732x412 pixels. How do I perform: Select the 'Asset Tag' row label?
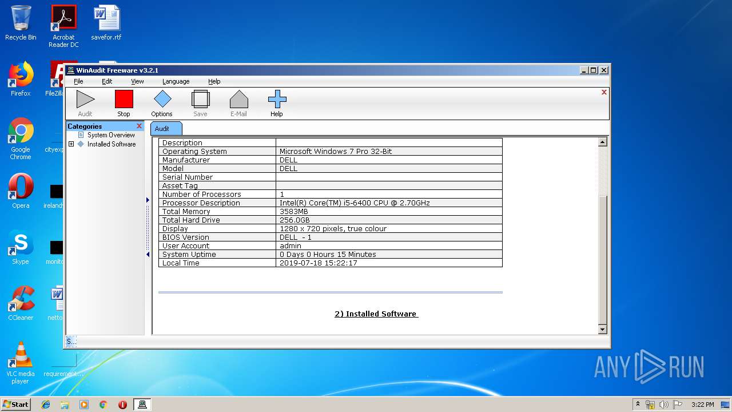click(x=180, y=185)
